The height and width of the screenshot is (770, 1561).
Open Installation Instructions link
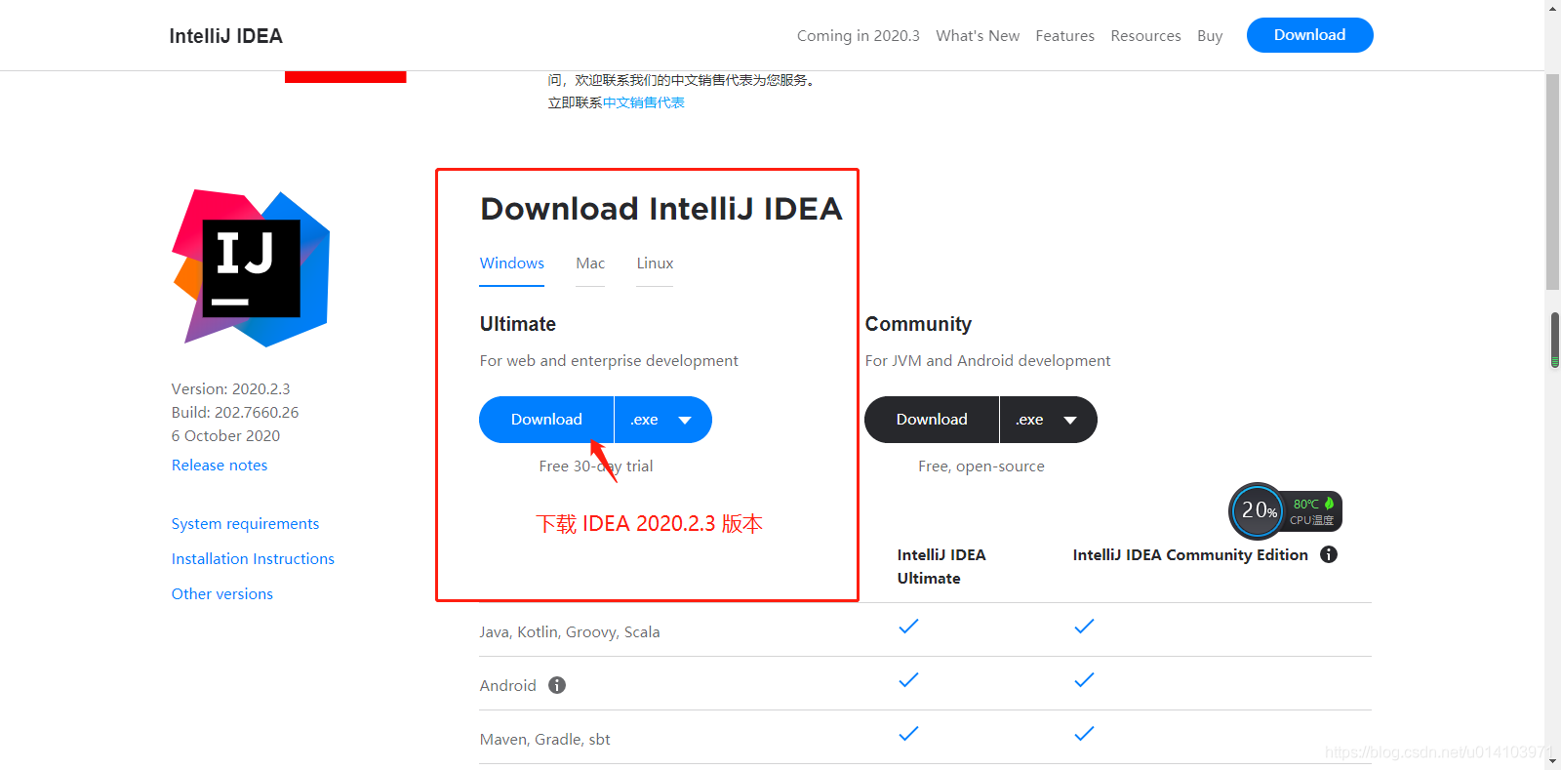[x=253, y=559]
